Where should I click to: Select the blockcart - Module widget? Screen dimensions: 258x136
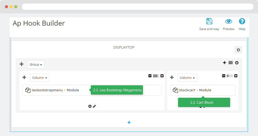(x=203, y=90)
